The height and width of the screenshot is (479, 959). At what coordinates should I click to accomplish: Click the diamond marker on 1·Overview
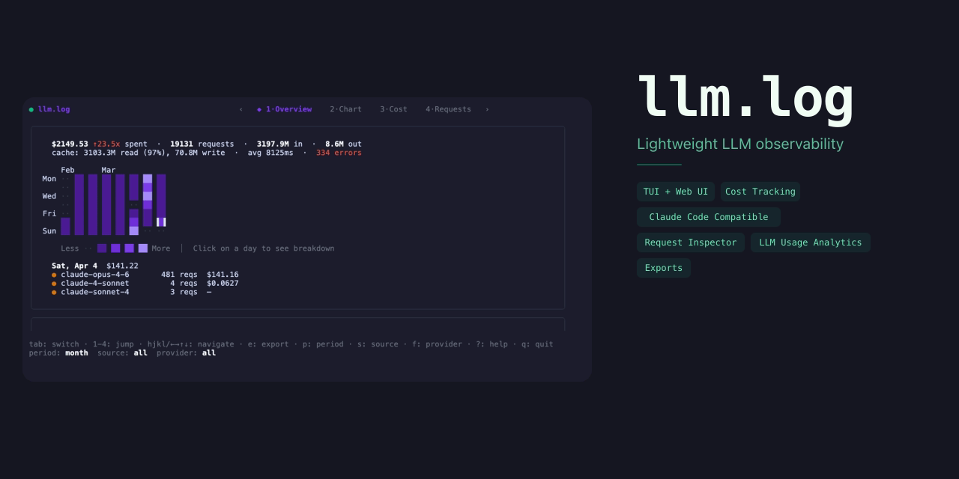258,109
